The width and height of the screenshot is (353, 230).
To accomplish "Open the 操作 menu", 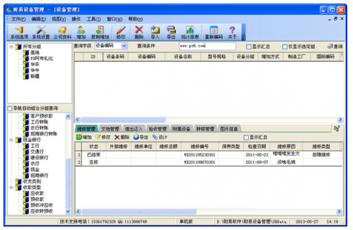I will point(76,19).
